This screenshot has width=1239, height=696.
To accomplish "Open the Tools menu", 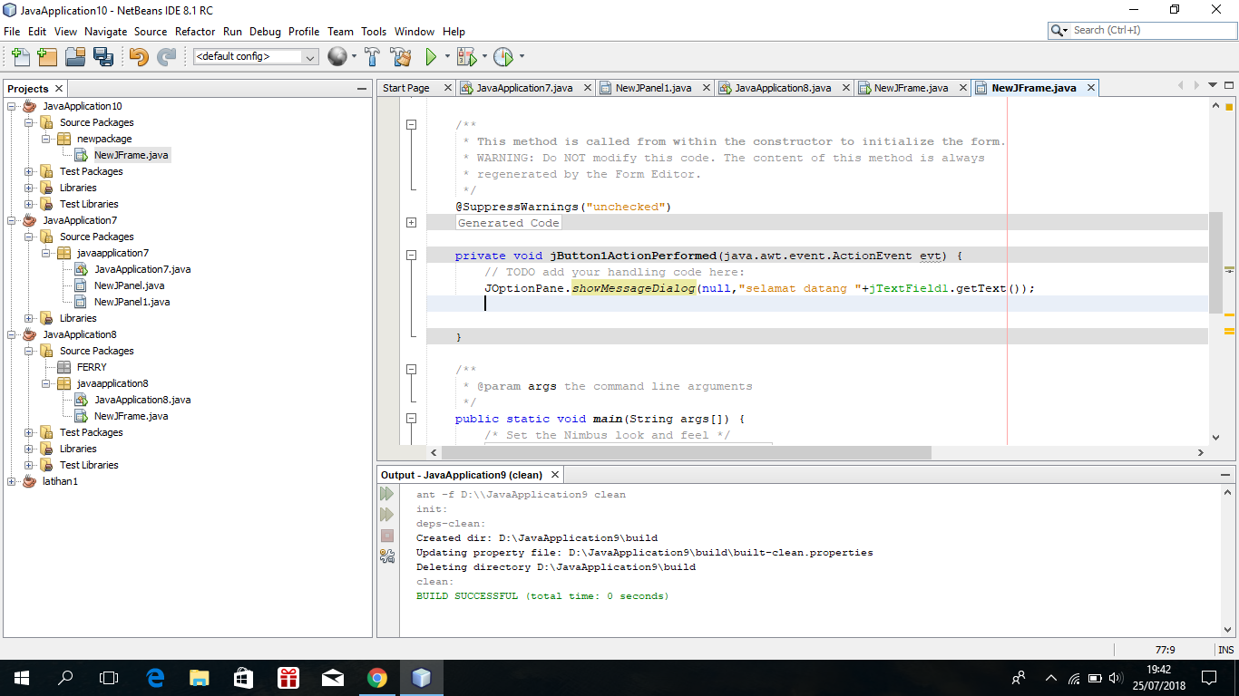I will [x=374, y=31].
